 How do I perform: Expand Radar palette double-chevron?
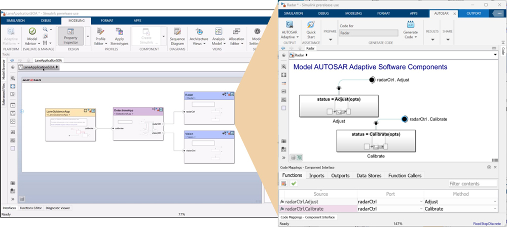pyautogui.click(x=283, y=158)
